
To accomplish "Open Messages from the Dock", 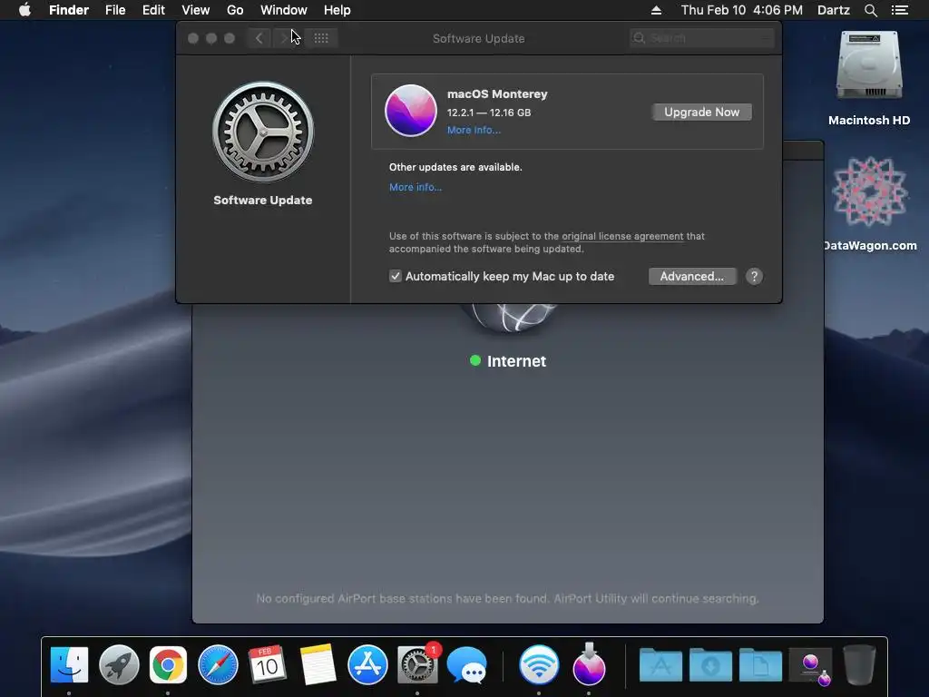I will [467, 665].
